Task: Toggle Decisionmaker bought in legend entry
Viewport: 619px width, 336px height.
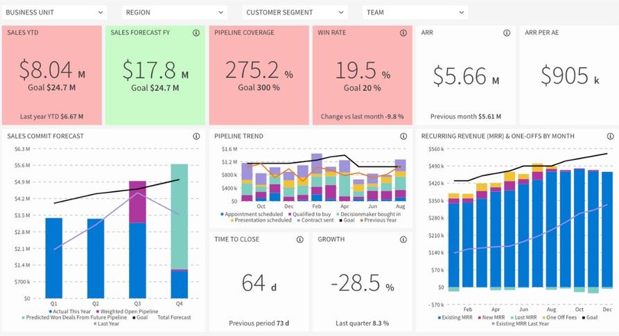Action: pyautogui.click(x=368, y=214)
